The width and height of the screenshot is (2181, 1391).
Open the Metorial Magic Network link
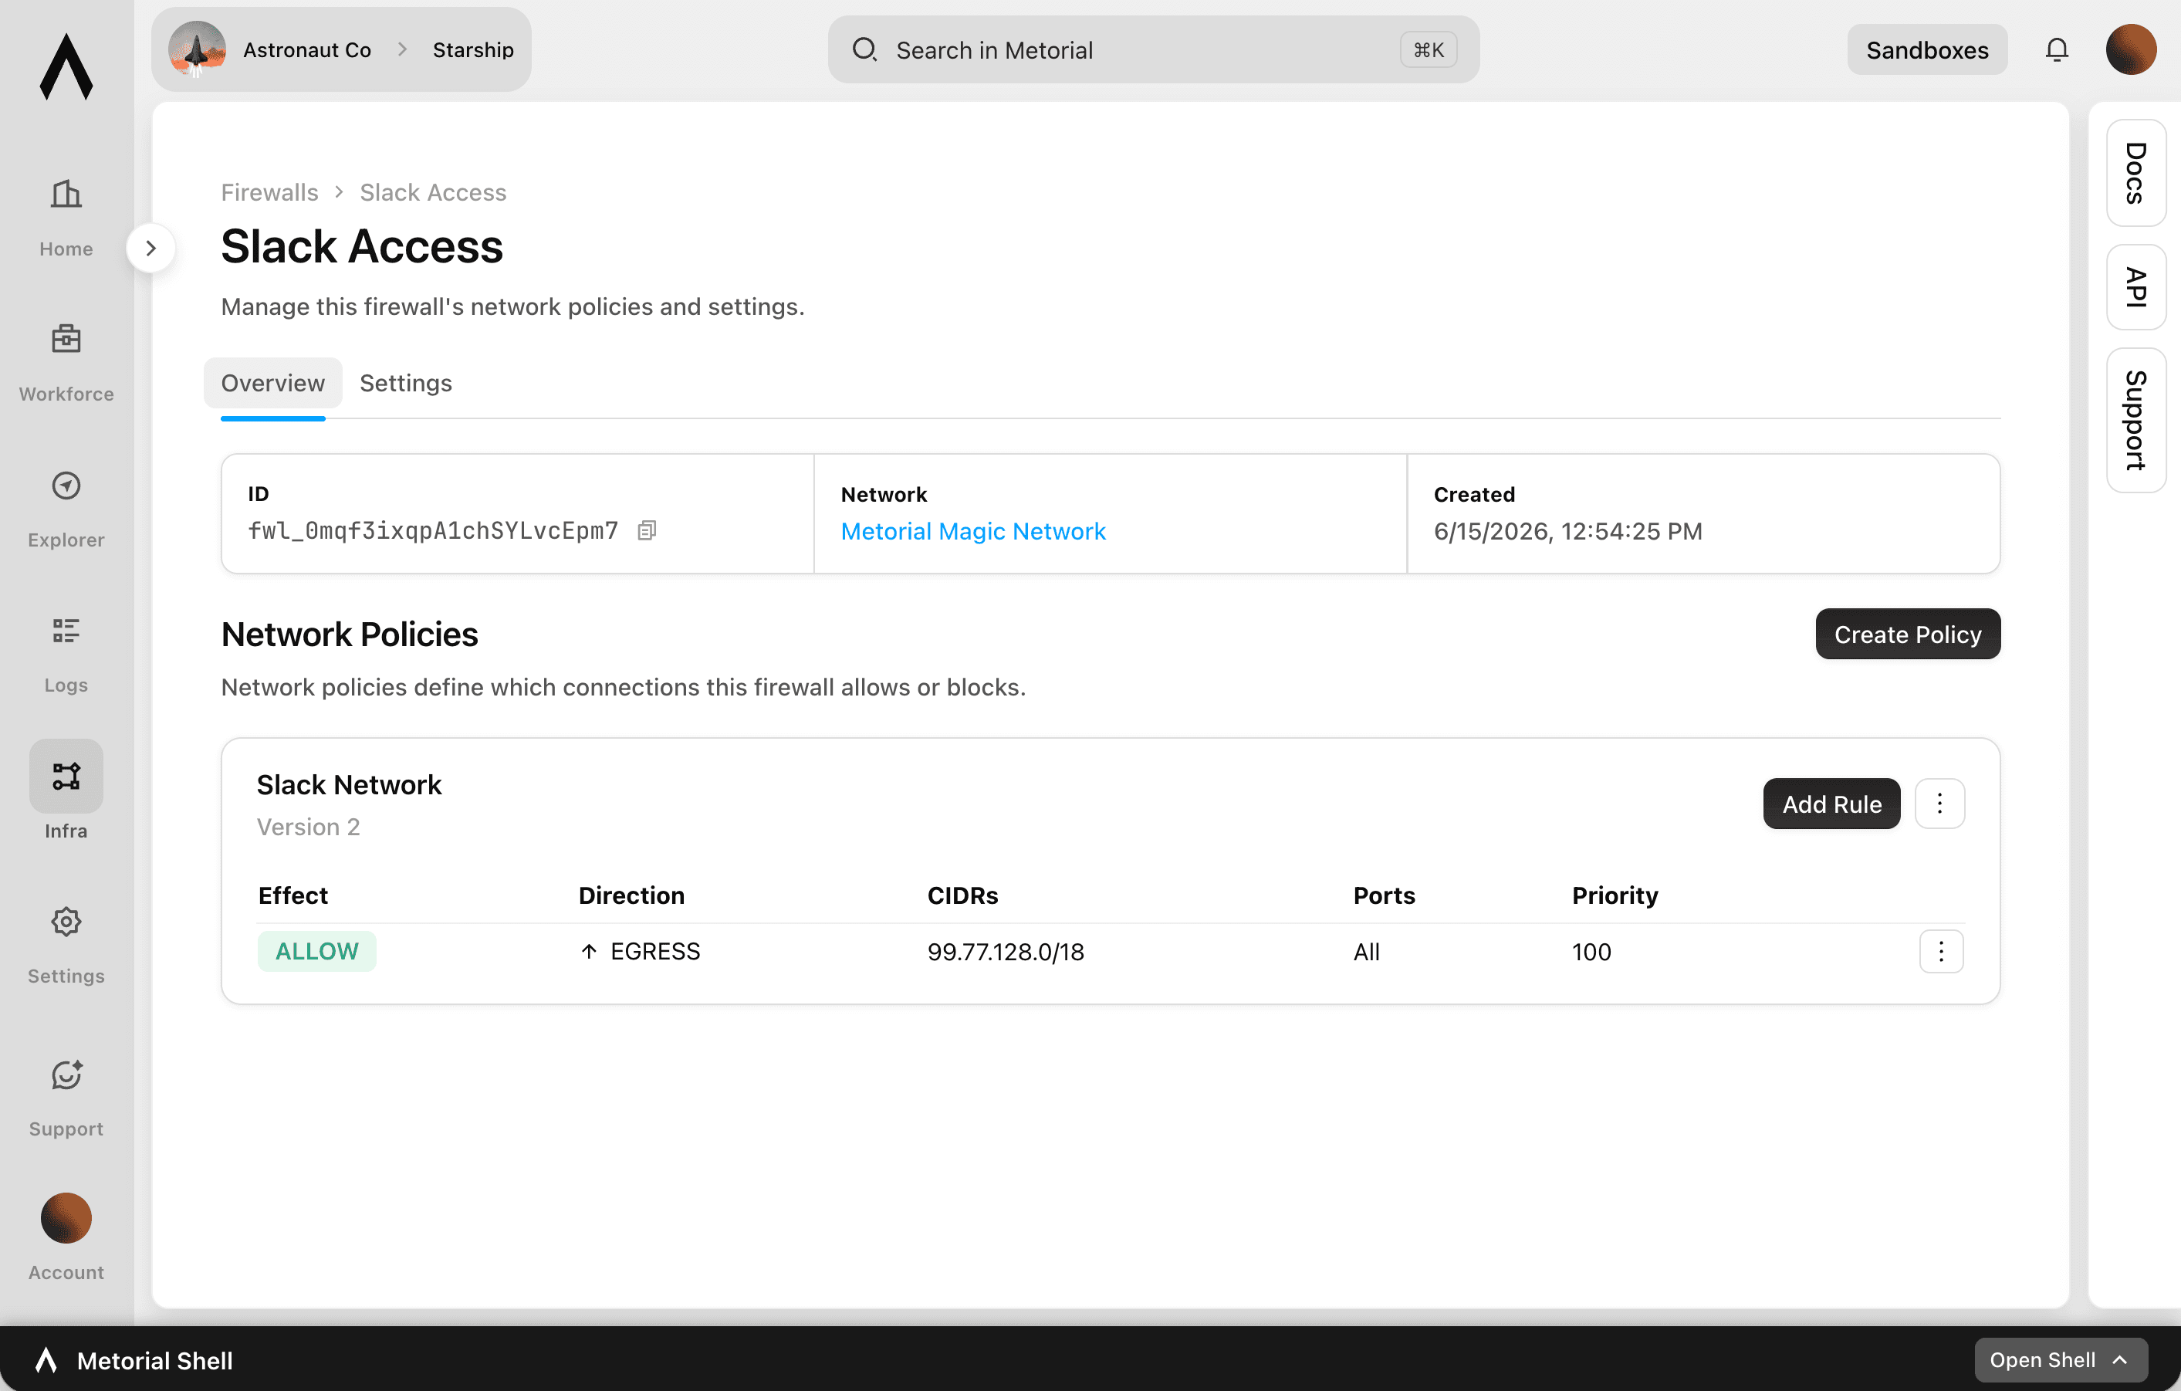(972, 531)
